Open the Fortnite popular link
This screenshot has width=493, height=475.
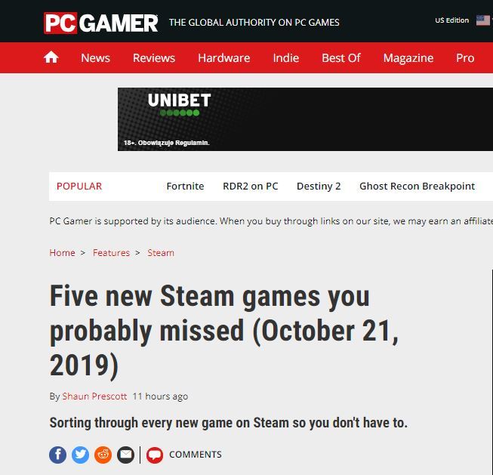tap(185, 186)
